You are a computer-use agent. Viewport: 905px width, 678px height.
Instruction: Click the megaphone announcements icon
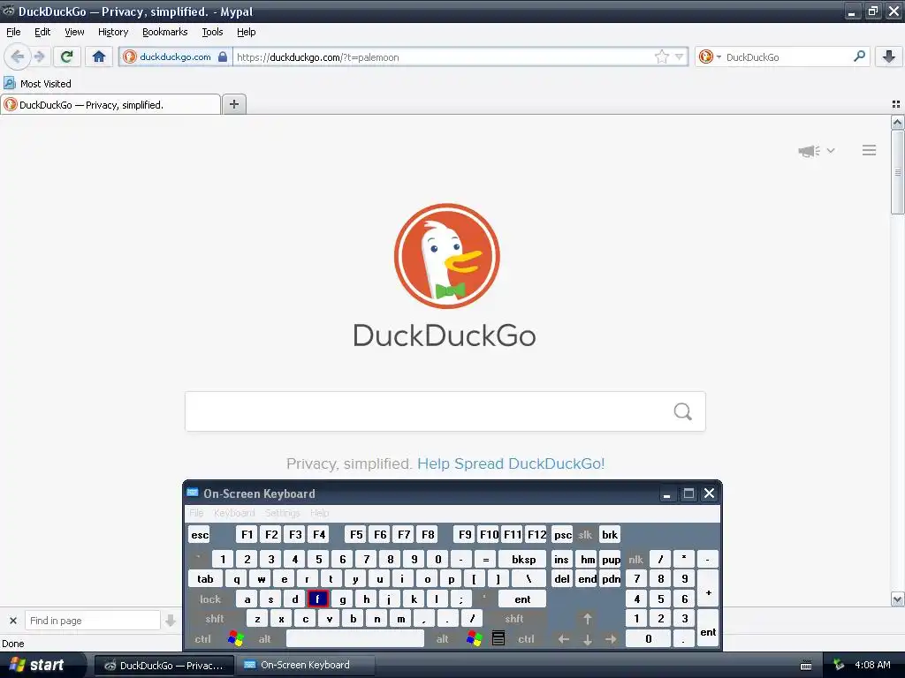pyautogui.click(x=809, y=150)
